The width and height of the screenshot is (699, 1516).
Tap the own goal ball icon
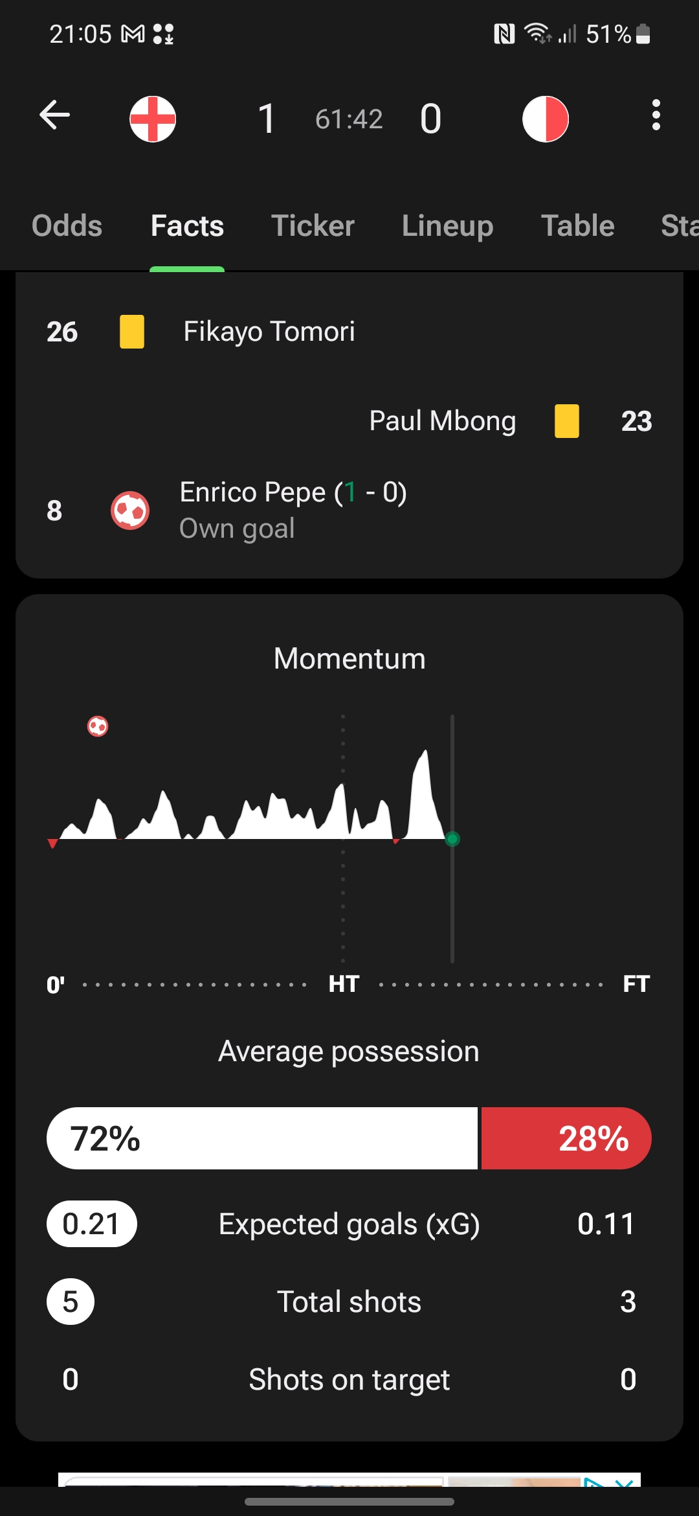(130, 511)
